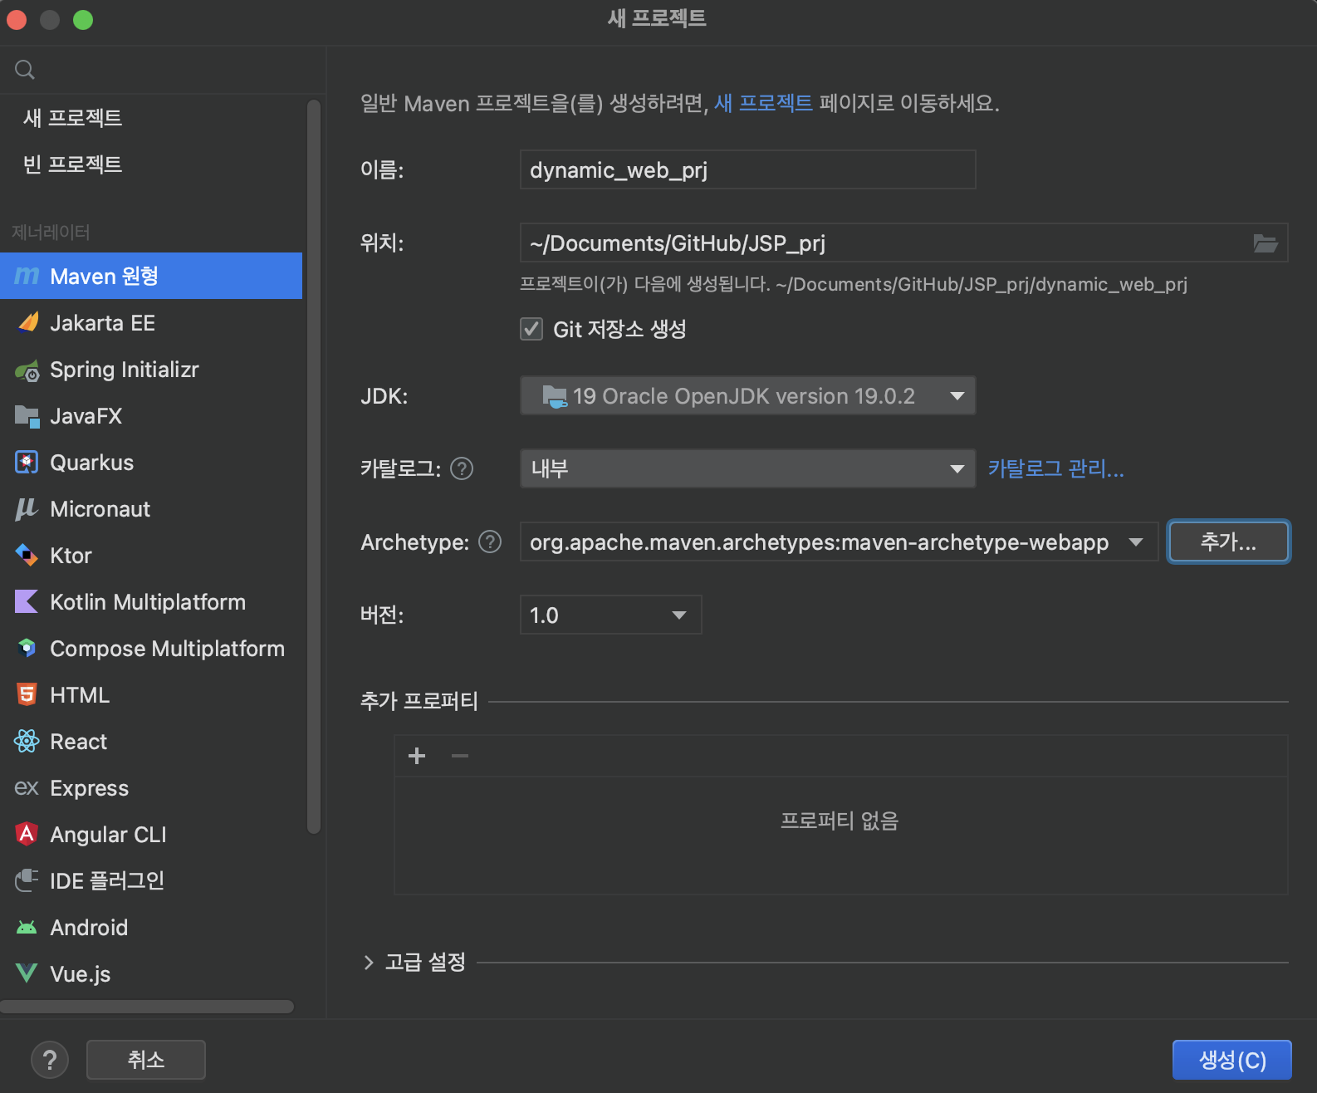This screenshot has height=1093, width=1317.
Task: Click 취소 button
Action: coord(146,1060)
